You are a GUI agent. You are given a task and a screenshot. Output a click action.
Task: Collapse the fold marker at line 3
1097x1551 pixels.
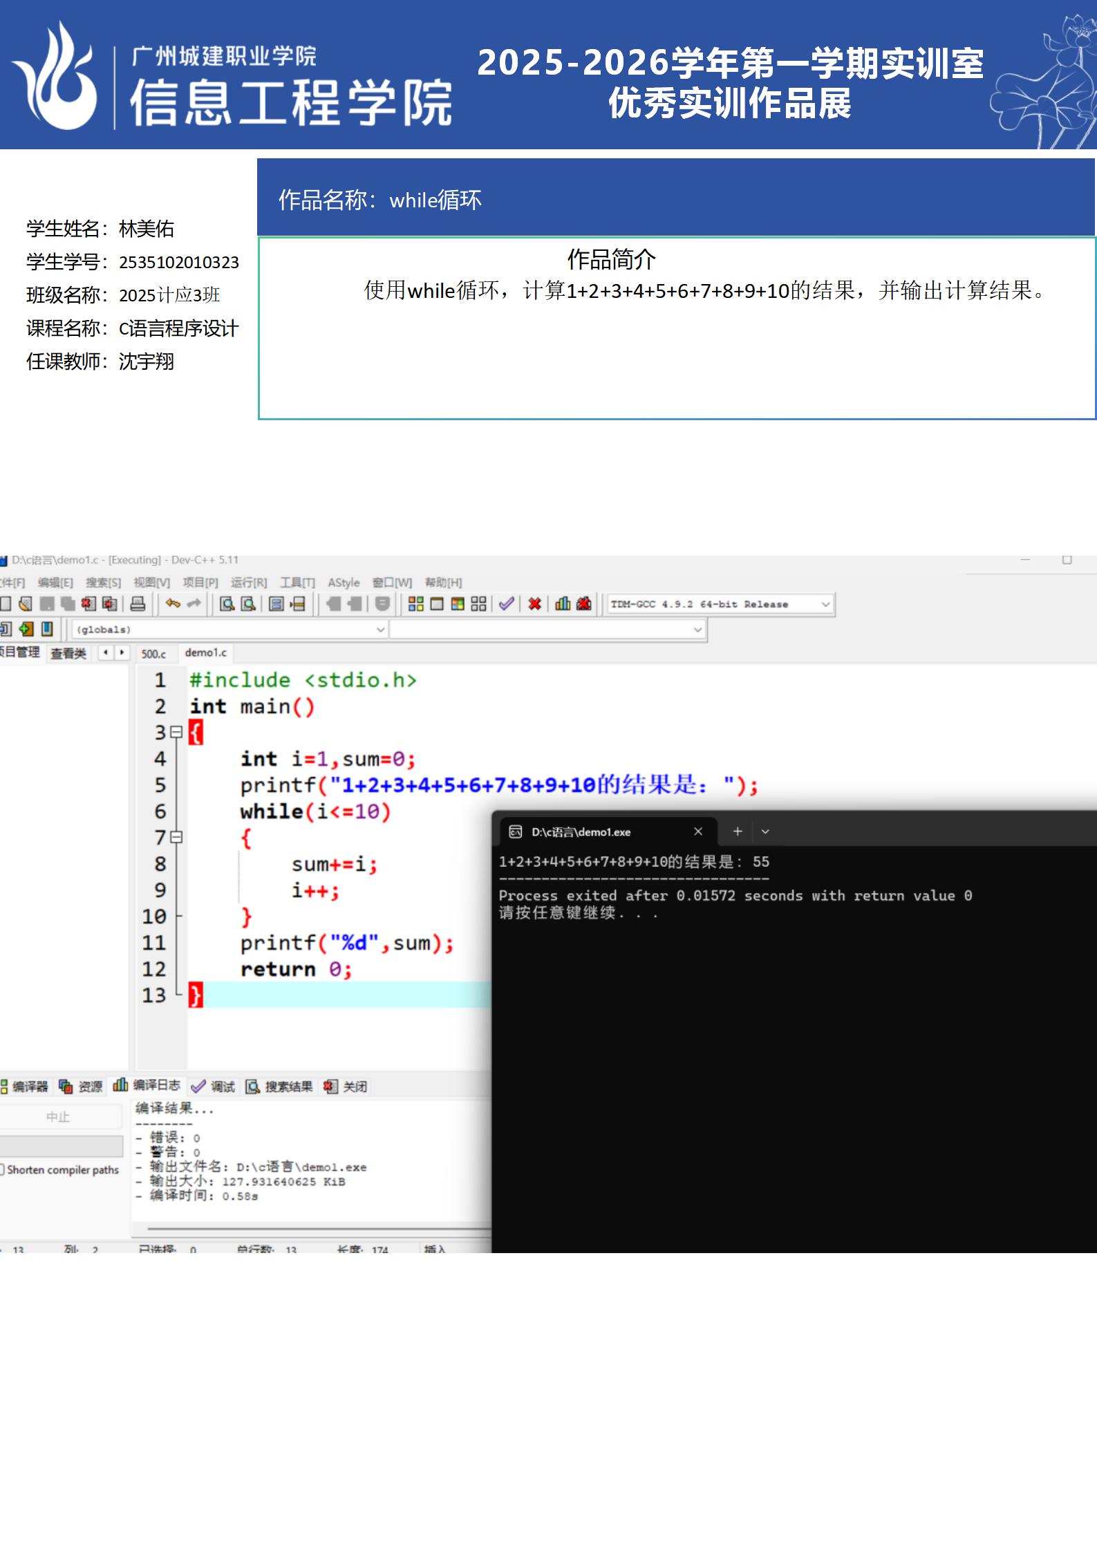click(176, 732)
